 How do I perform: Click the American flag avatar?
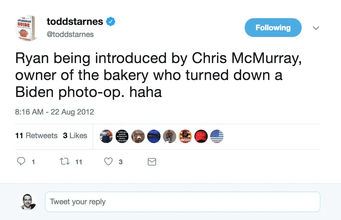[x=217, y=136]
